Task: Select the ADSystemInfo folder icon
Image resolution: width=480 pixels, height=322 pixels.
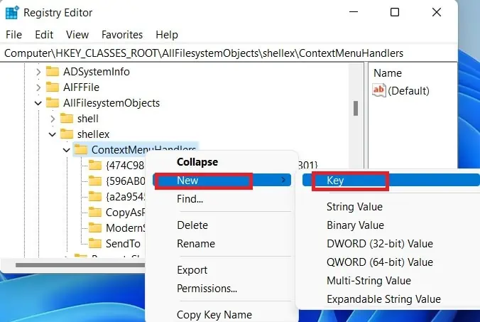Action: 53,71
